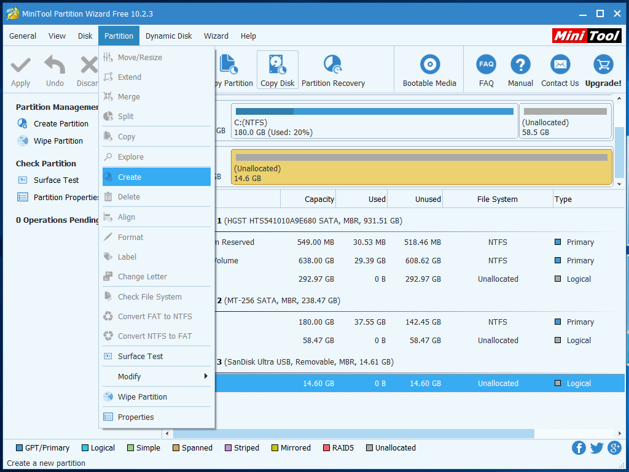
Task: Select Create in Partition menu
Action: pyautogui.click(x=157, y=177)
